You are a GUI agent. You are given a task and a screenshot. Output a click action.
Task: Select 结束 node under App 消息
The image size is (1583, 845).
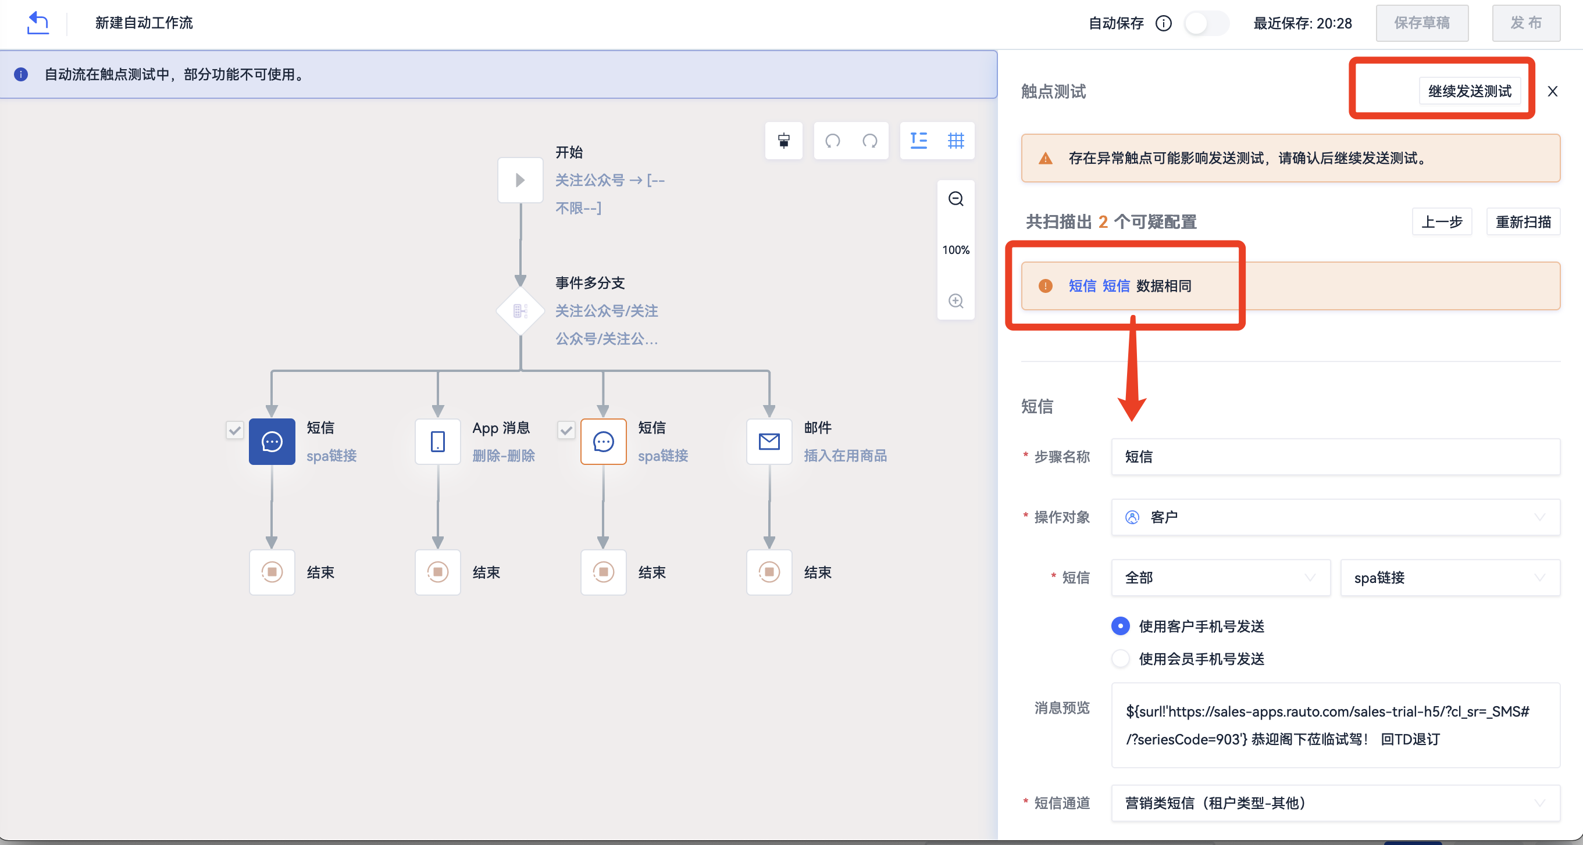tap(437, 572)
